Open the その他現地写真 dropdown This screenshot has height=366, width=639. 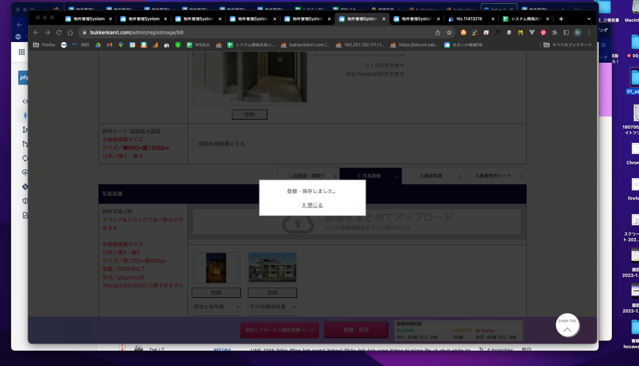tap(273, 307)
